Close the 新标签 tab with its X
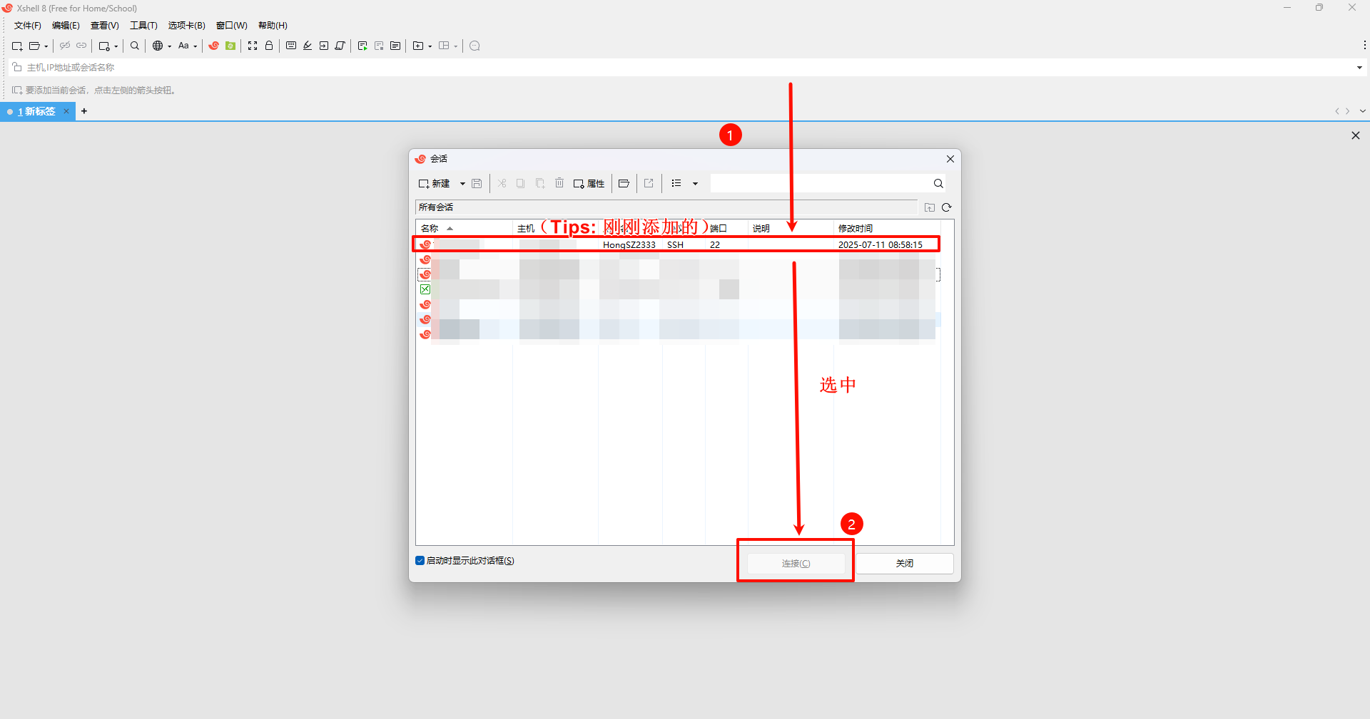1370x719 pixels. click(x=66, y=111)
